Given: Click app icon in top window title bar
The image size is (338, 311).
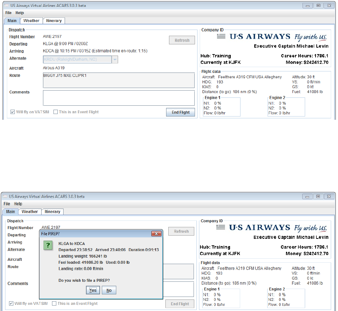Looking at the screenshot, I should 6,5.
